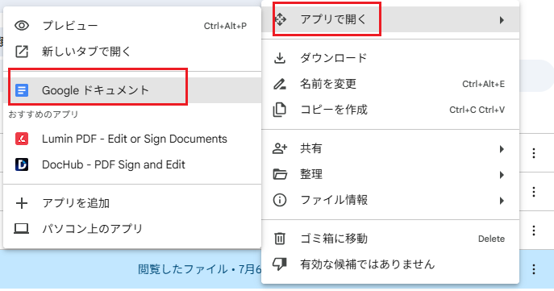The width and height of the screenshot is (554, 291).
Task: Open three-dot menu beside 共有 row
Action: (534, 153)
